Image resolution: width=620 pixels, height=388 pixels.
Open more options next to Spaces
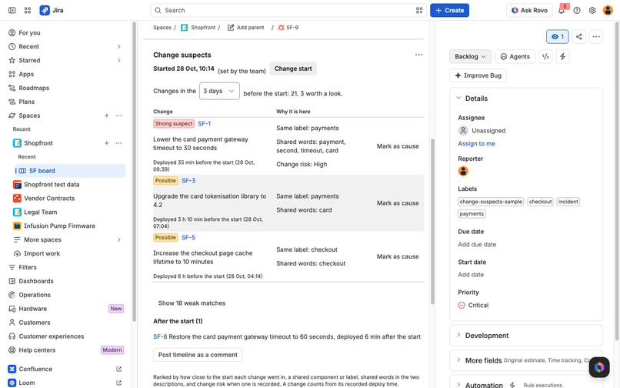(118, 115)
